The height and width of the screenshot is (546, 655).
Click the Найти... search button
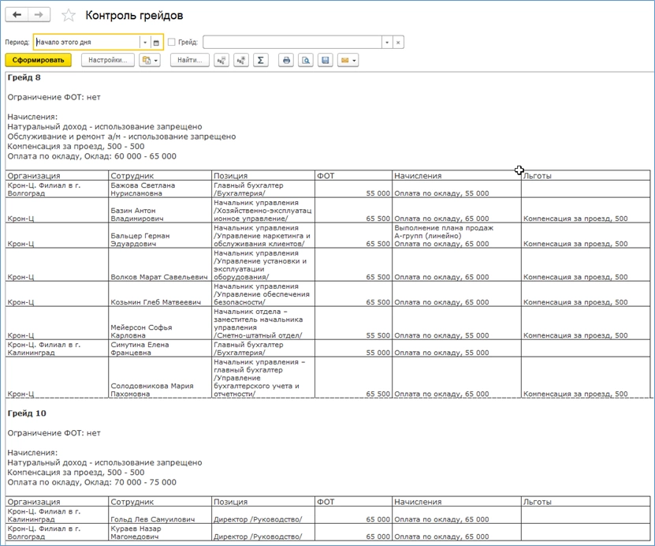pos(190,60)
